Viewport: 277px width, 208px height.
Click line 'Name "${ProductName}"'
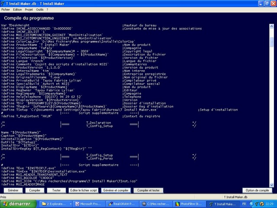coord(21,133)
